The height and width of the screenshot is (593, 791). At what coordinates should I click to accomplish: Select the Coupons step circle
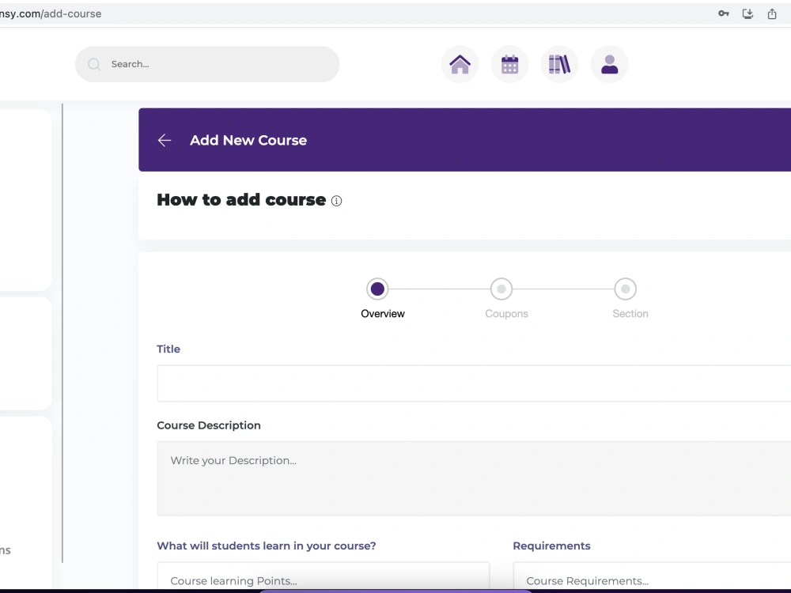(x=501, y=289)
